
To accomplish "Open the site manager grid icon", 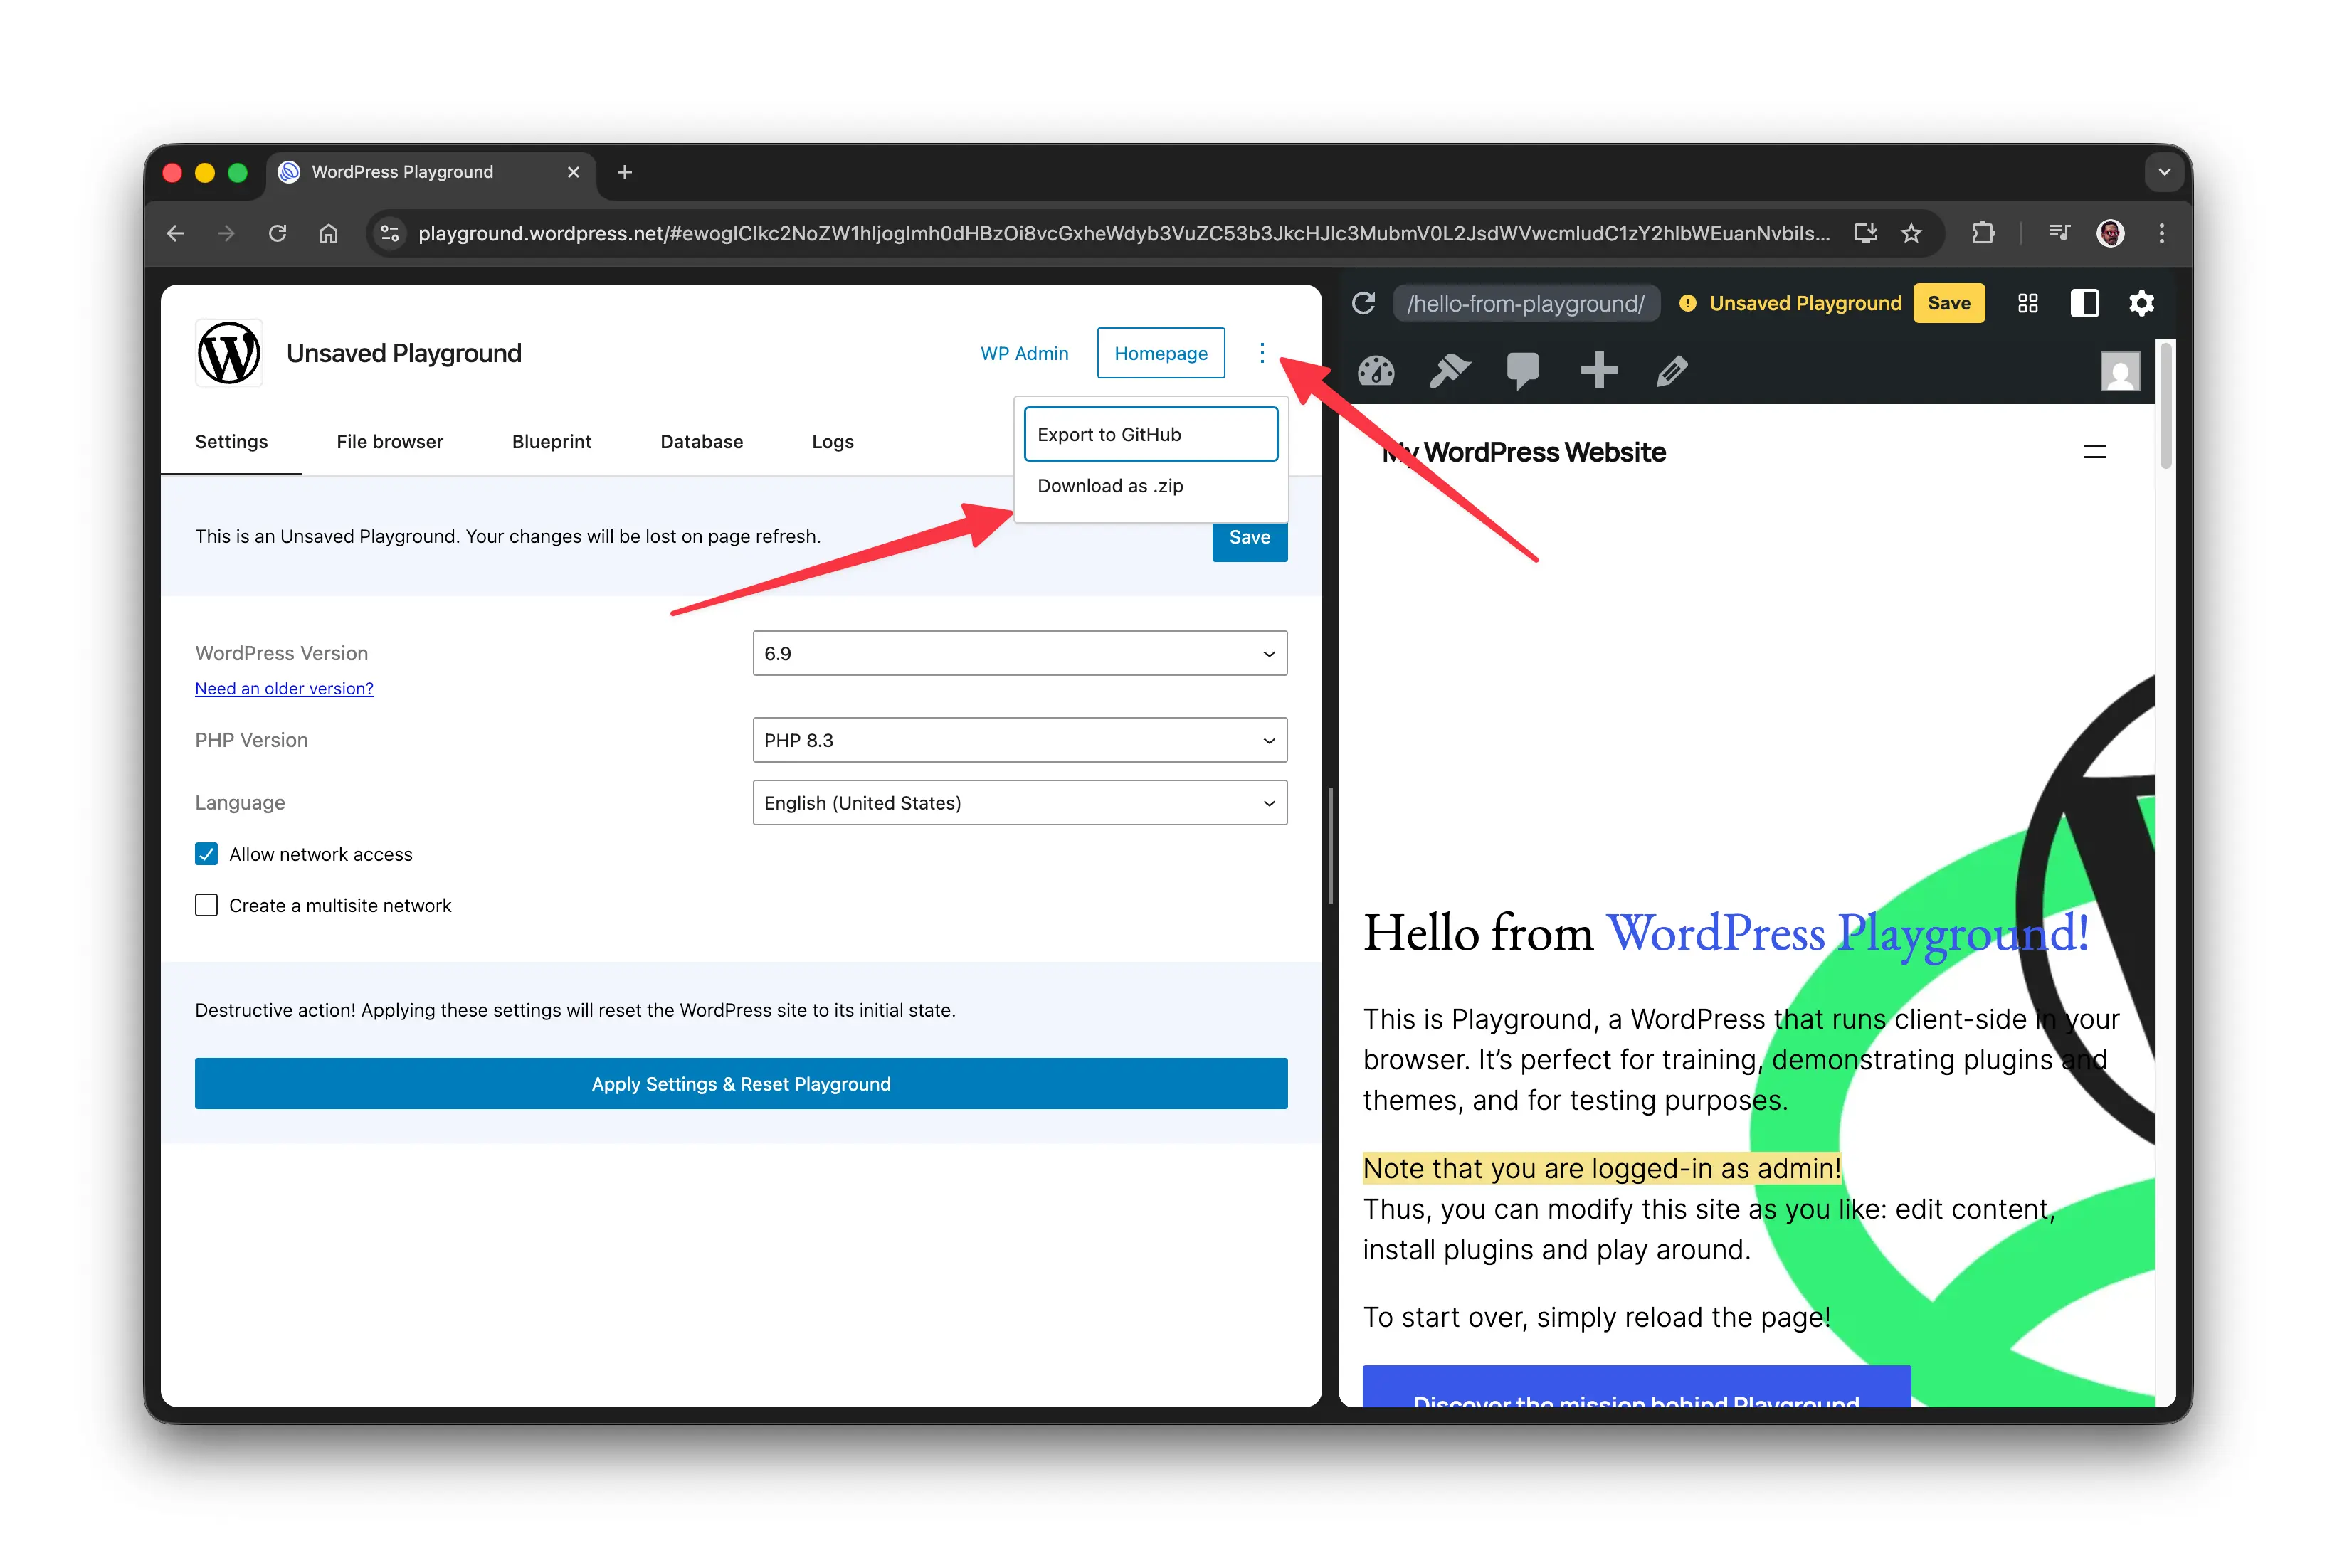I will tap(2027, 303).
